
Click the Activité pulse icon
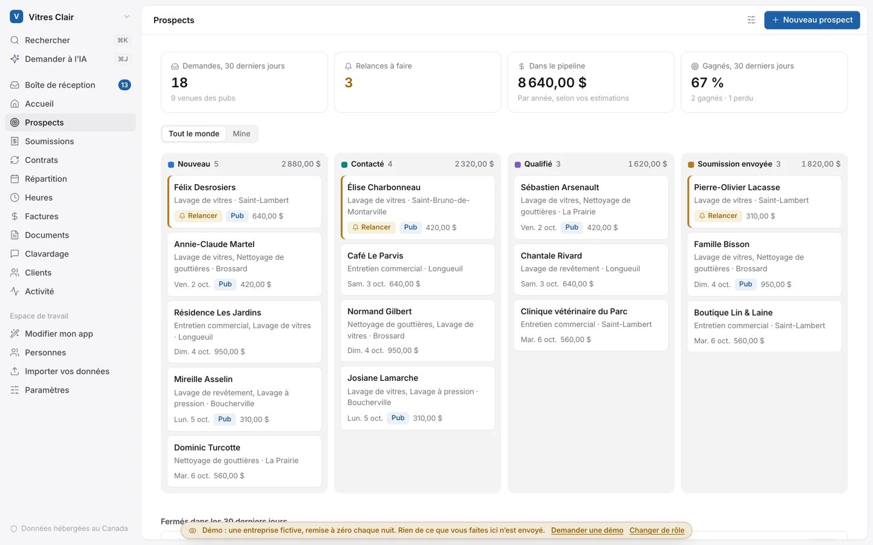15,291
